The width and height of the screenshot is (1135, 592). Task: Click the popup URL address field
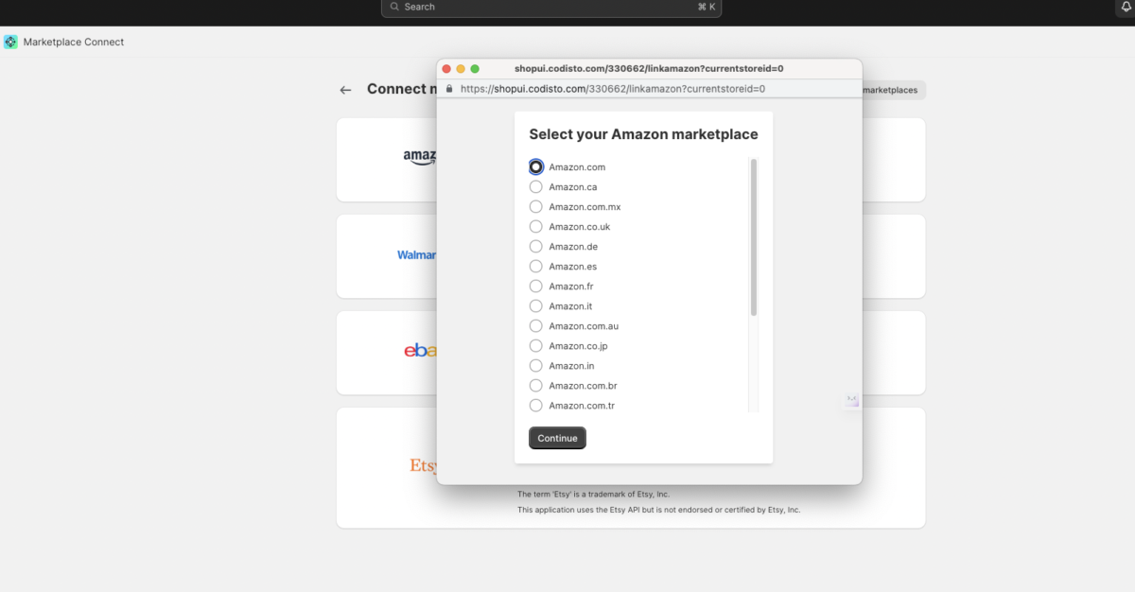(612, 89)
